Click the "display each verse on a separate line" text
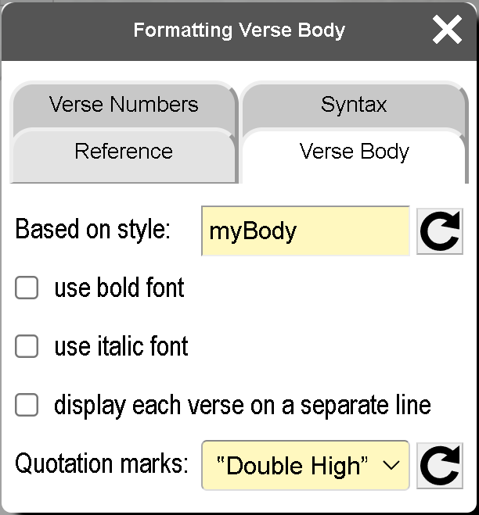Viewport: 479px width, 515px height. (243, 406)
